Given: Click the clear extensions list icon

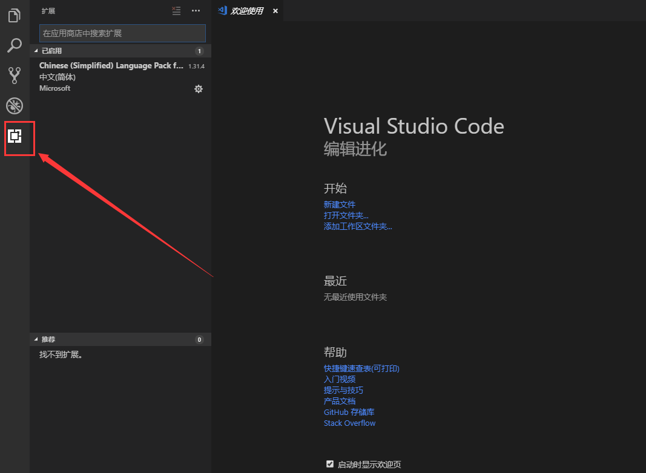Looking at the screenshot, I should [x=176, y=11].
